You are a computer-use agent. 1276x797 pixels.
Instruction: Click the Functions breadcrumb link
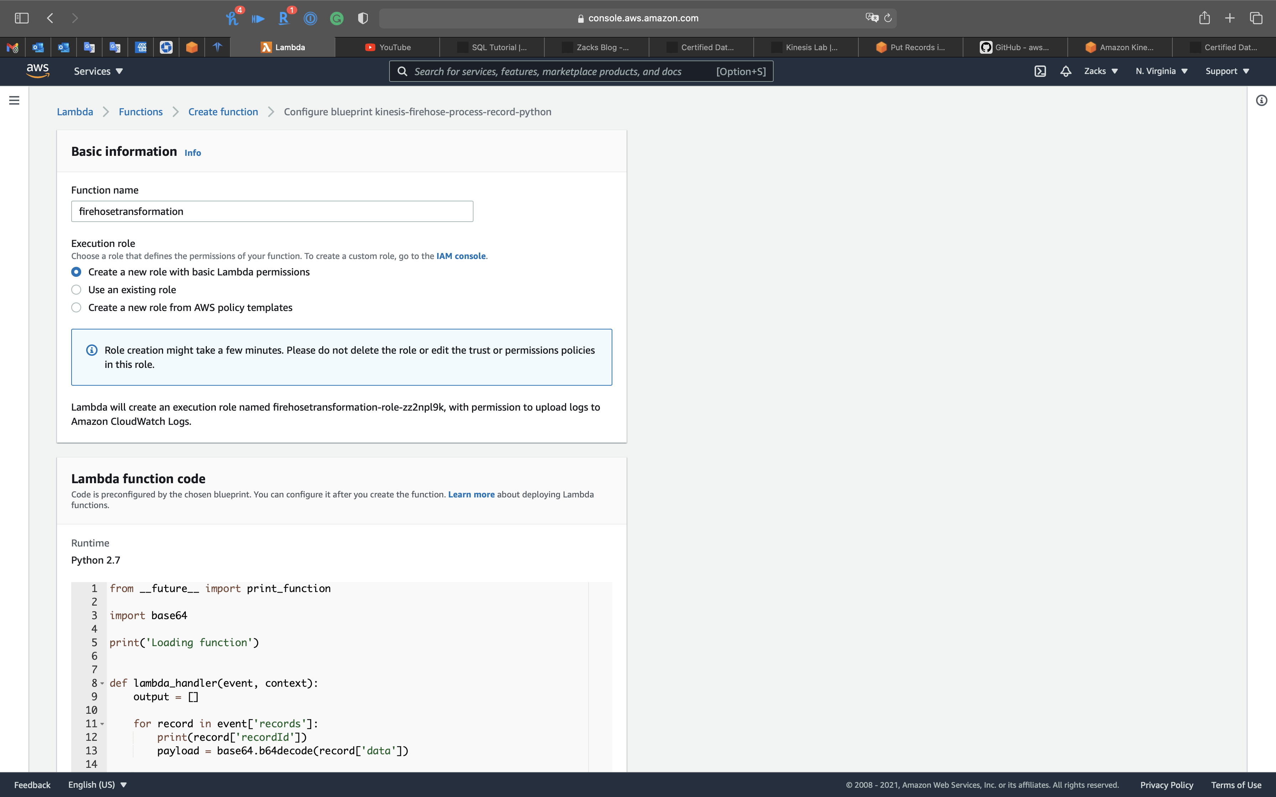pos(140,112)
